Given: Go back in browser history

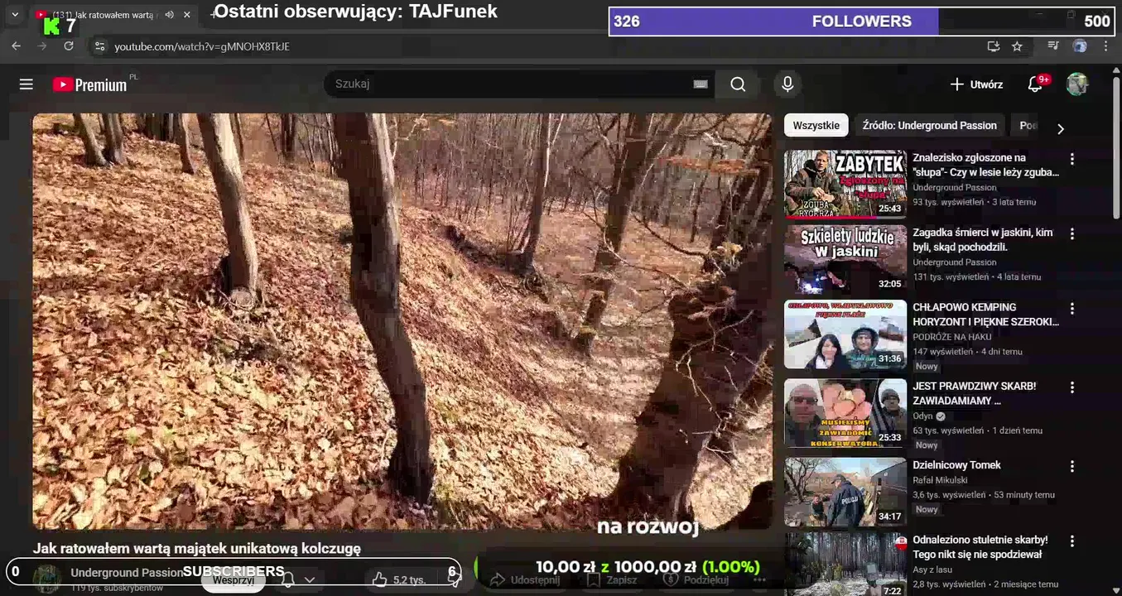Looking at the screenshot, I should [17, 46].
